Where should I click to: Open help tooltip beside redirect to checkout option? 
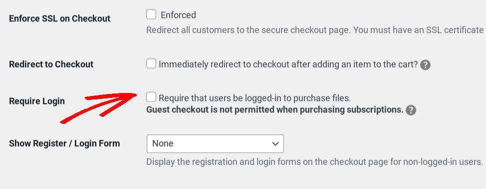[x=426, y=65]
